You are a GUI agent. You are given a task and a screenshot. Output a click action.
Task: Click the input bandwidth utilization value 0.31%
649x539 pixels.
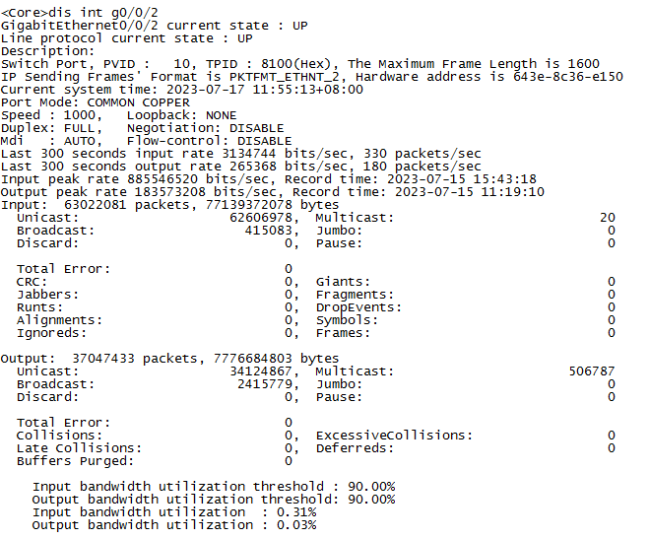tap(295, 512)
